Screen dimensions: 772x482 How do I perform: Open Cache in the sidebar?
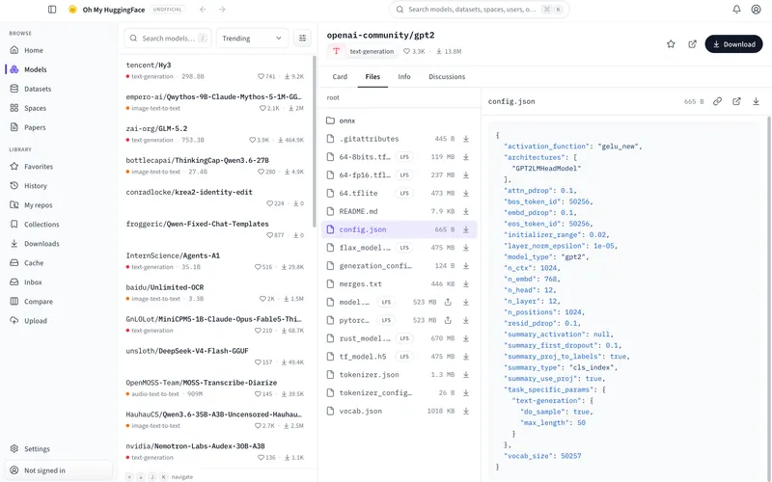coord(59,263)
